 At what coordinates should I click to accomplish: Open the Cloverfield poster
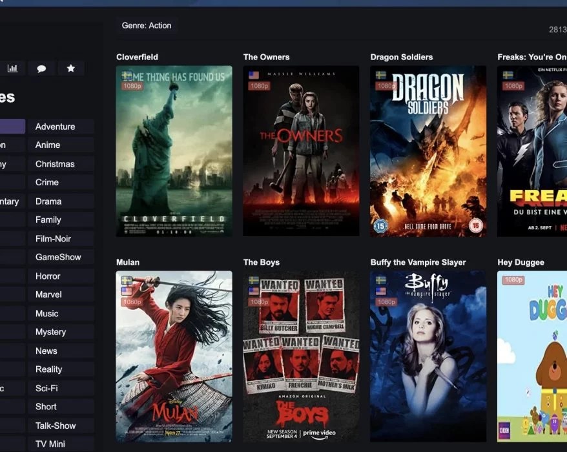pos(174,151)
